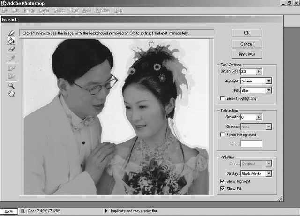This screenshot has height=216, width=300.
Task: Open the Fill color dropdown
Action: coord(269,89)
